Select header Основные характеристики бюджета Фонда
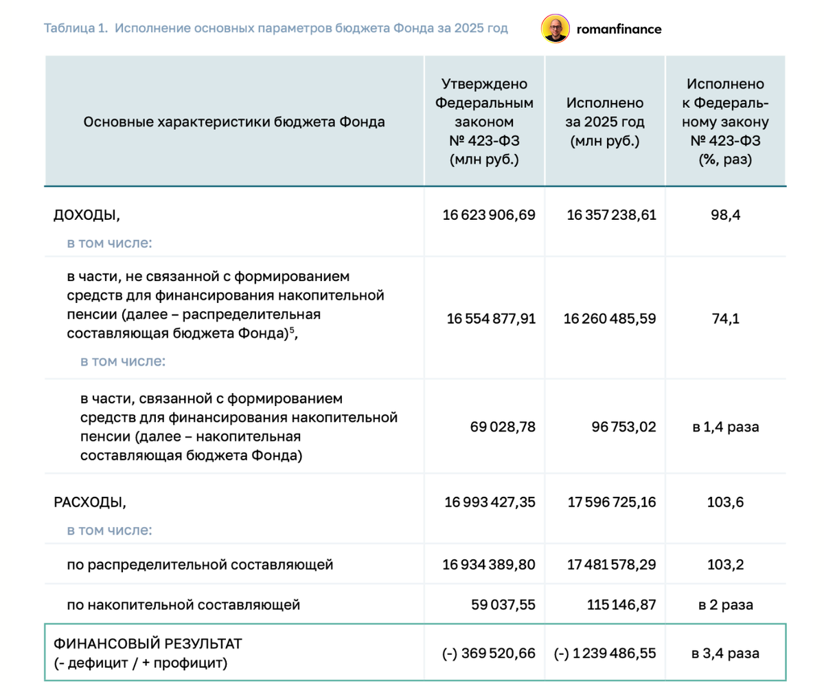The height and width of the screenshot is (696, 824). pos(233,121)
